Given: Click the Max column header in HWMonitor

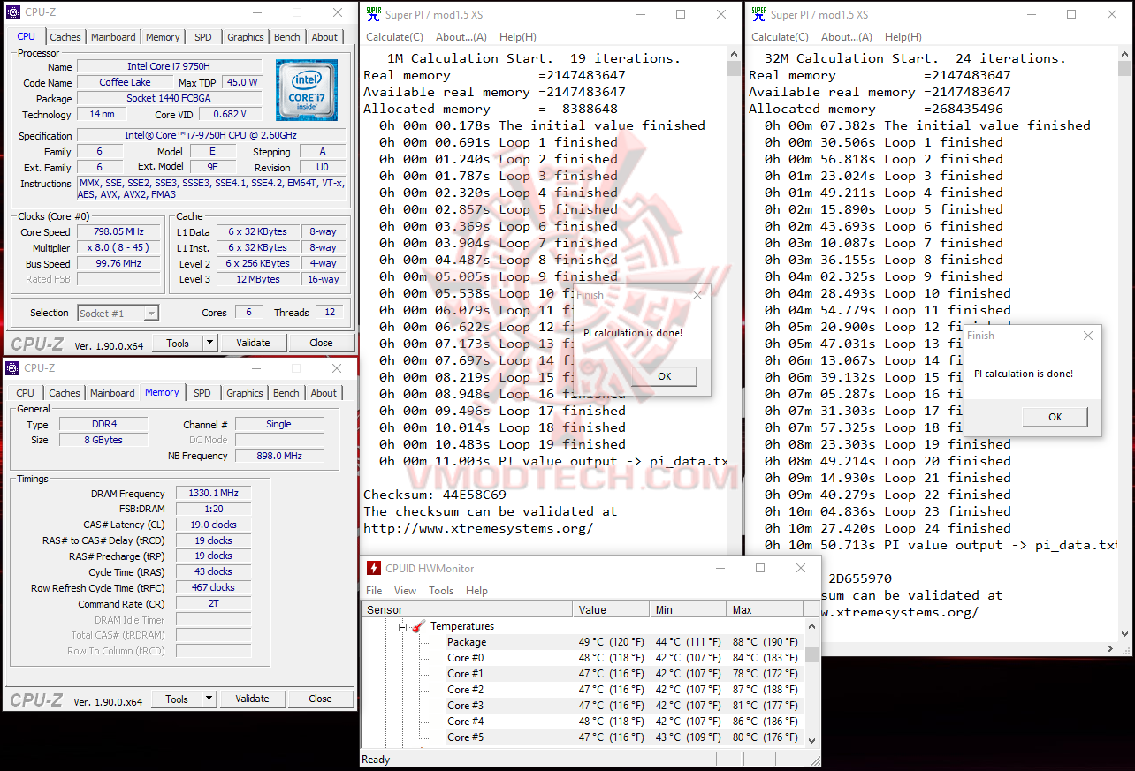Looking at the screenshot, I should coord(765,609).
